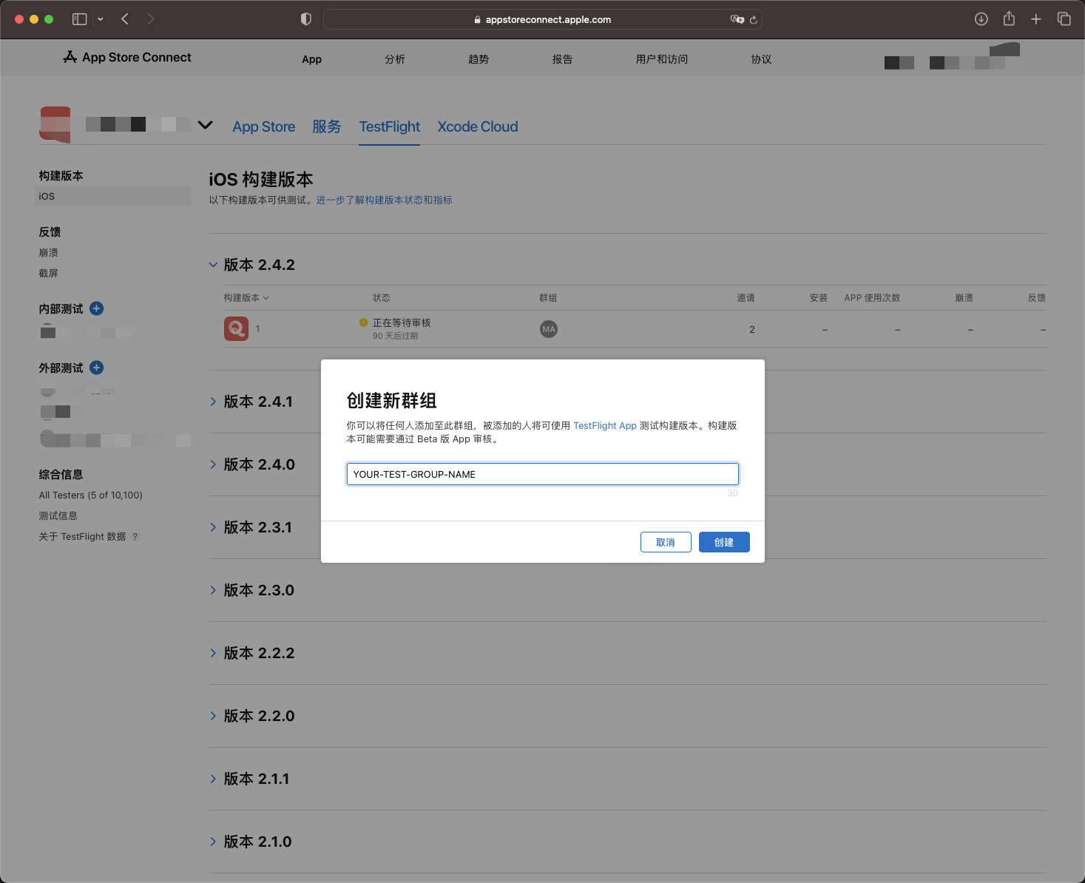The height and width of the screenshot is (883, 1085).
Task: Open All Testers list
Action: 91,495
